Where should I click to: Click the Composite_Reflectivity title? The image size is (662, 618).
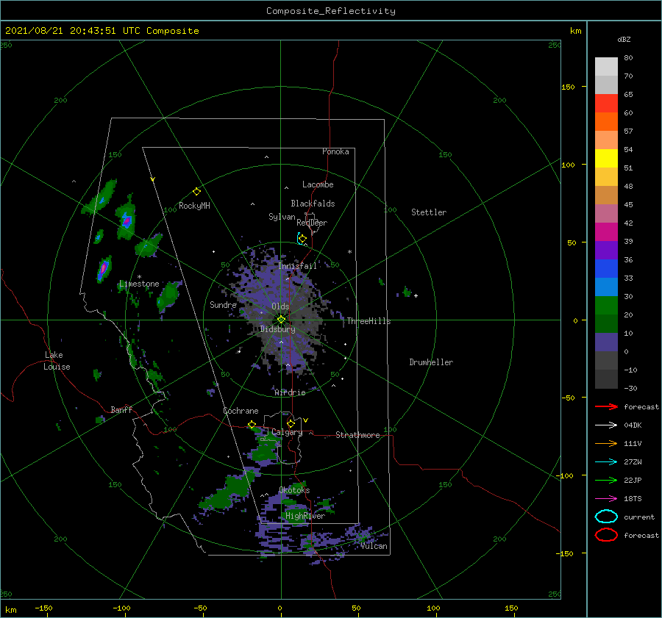coord(331,11)
